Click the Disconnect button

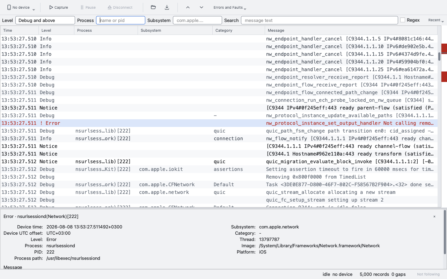click(x=120, y=7)
